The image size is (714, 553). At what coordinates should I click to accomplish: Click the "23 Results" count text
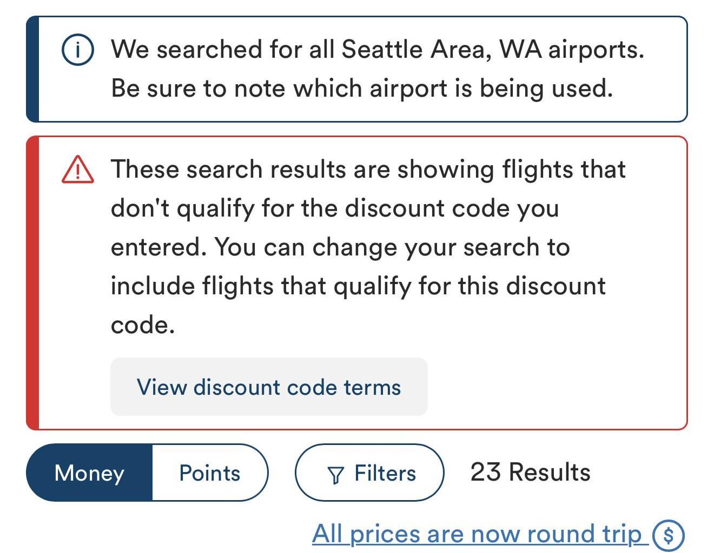[x=531, y=471]
